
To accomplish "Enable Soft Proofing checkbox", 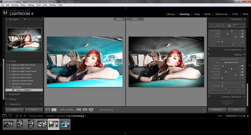I will pos(97,110).
